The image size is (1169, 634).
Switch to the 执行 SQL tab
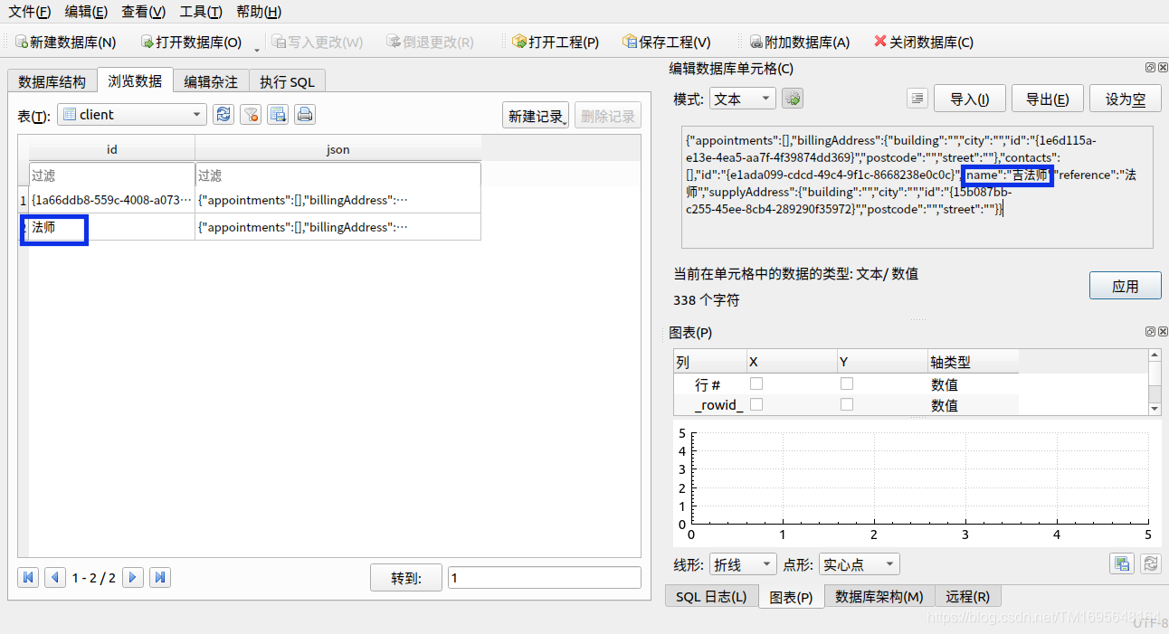(287, 81)
